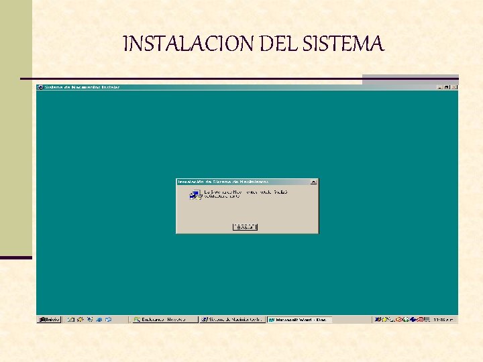Click the installation finished message text

coord(246,194)
